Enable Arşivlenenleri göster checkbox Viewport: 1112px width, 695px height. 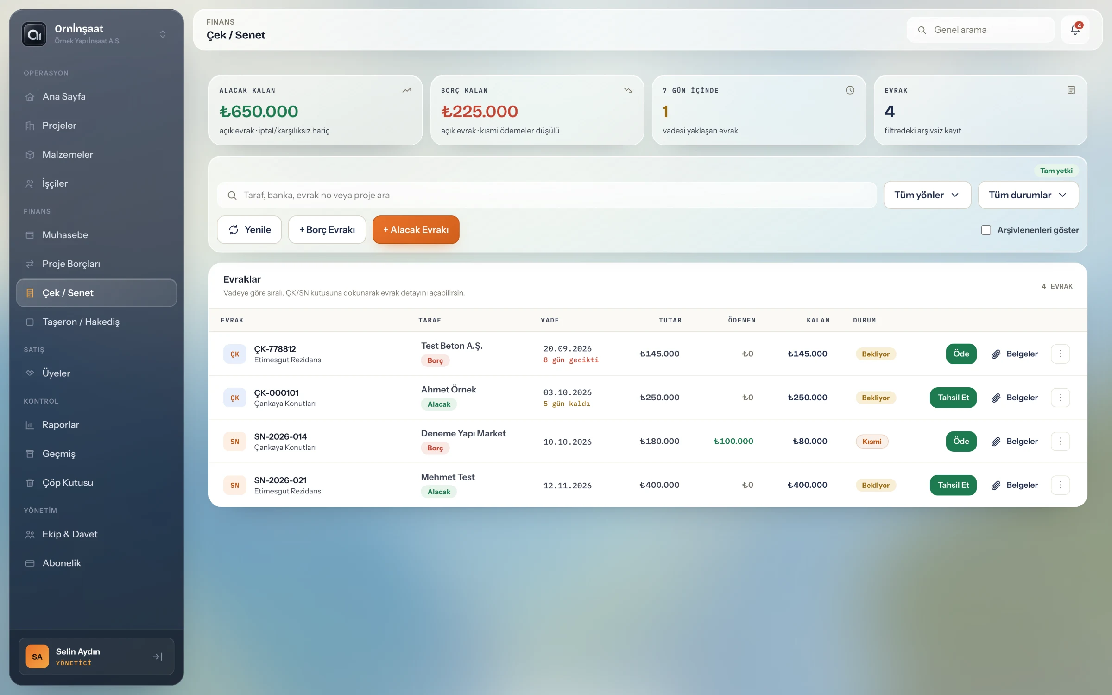(986, 230)
